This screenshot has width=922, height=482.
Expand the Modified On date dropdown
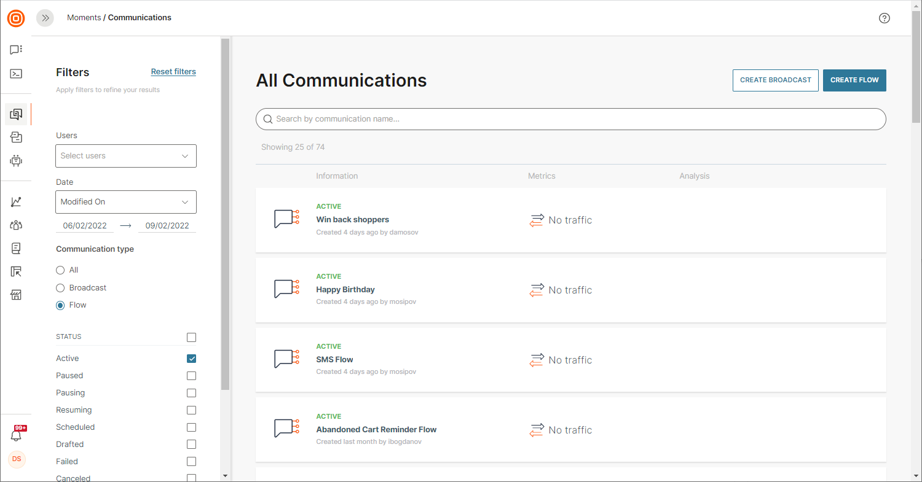click(125, 202)
